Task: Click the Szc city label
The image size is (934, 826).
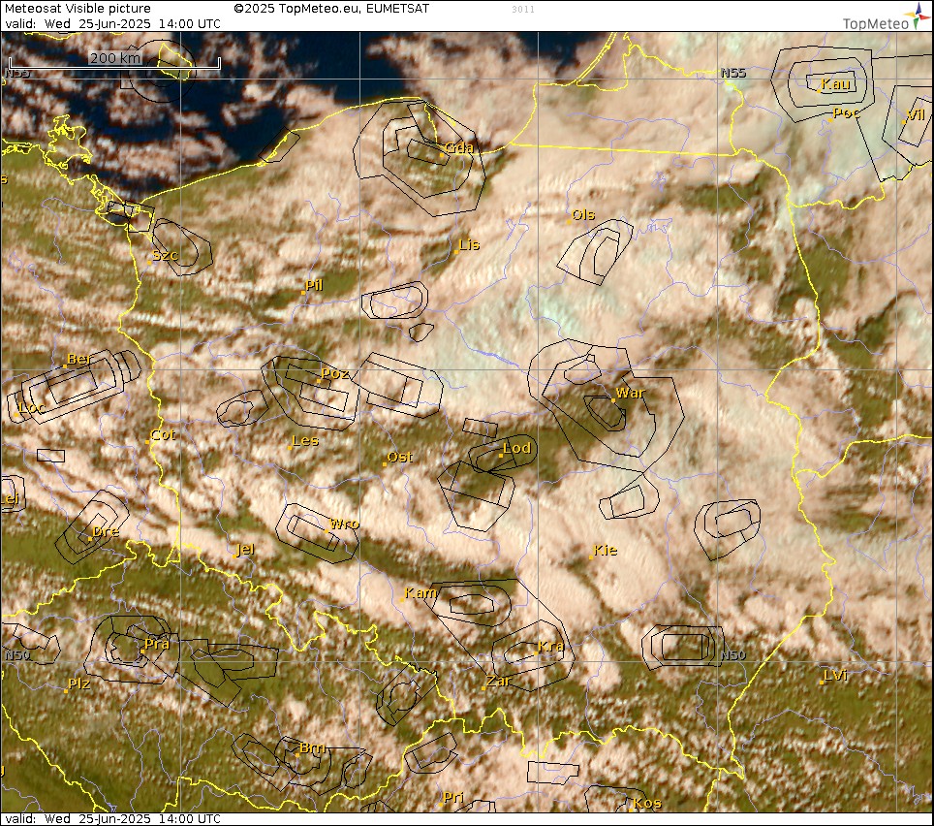Action: (x=165, y=255)
